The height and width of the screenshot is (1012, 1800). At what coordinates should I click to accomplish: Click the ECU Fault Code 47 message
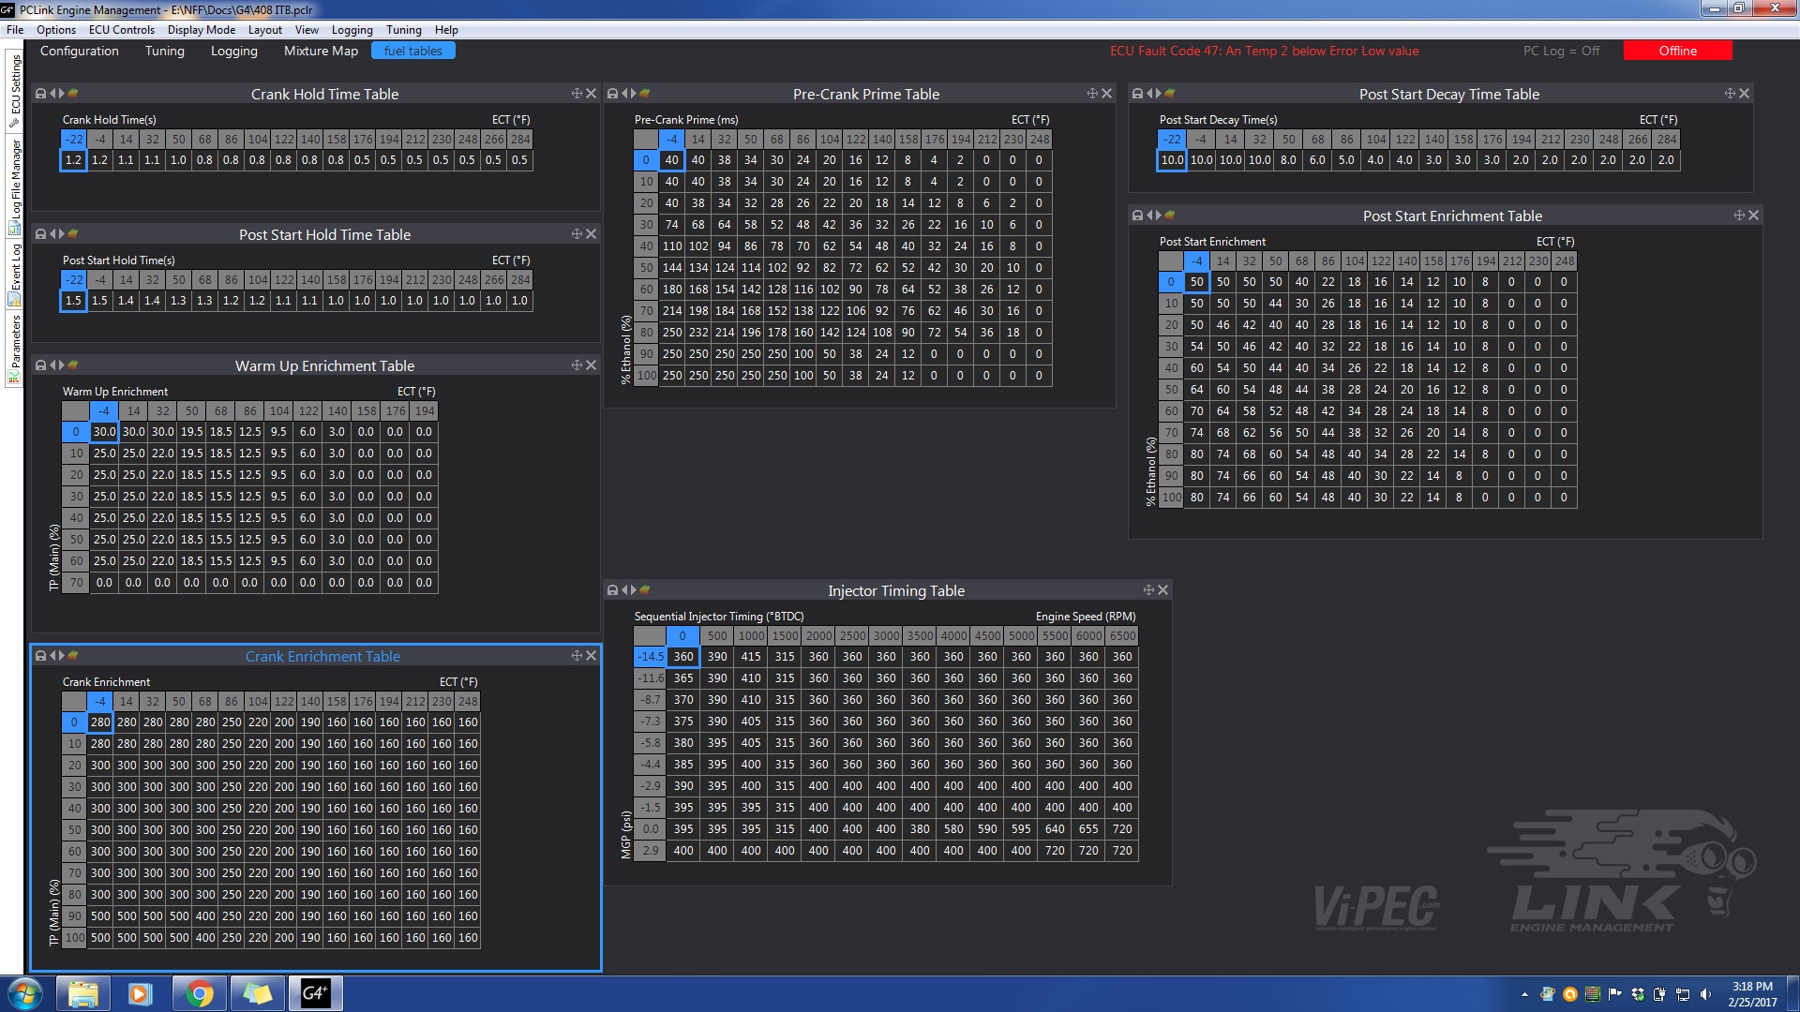coord(1264,51)
